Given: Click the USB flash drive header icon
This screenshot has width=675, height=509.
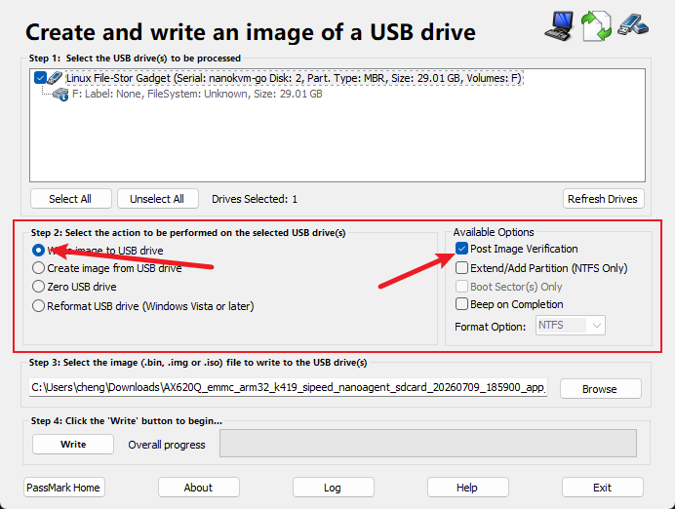Looking at the screenshot, I should 633,24.
